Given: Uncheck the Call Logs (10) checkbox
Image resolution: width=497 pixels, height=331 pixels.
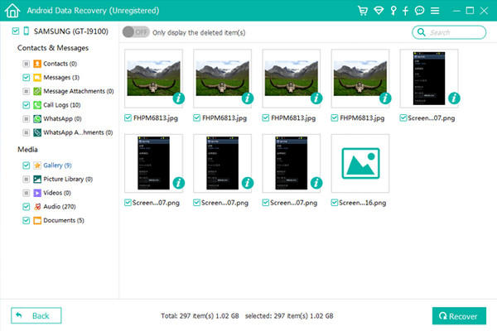Looking at the screenshot, I should coord(27,105).
